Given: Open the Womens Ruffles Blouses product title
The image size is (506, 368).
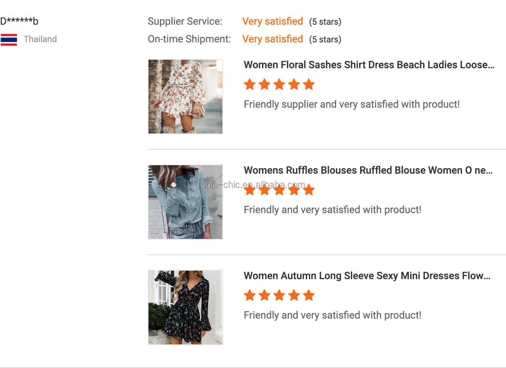Looking at the screenshot, I should click(368, 170).
